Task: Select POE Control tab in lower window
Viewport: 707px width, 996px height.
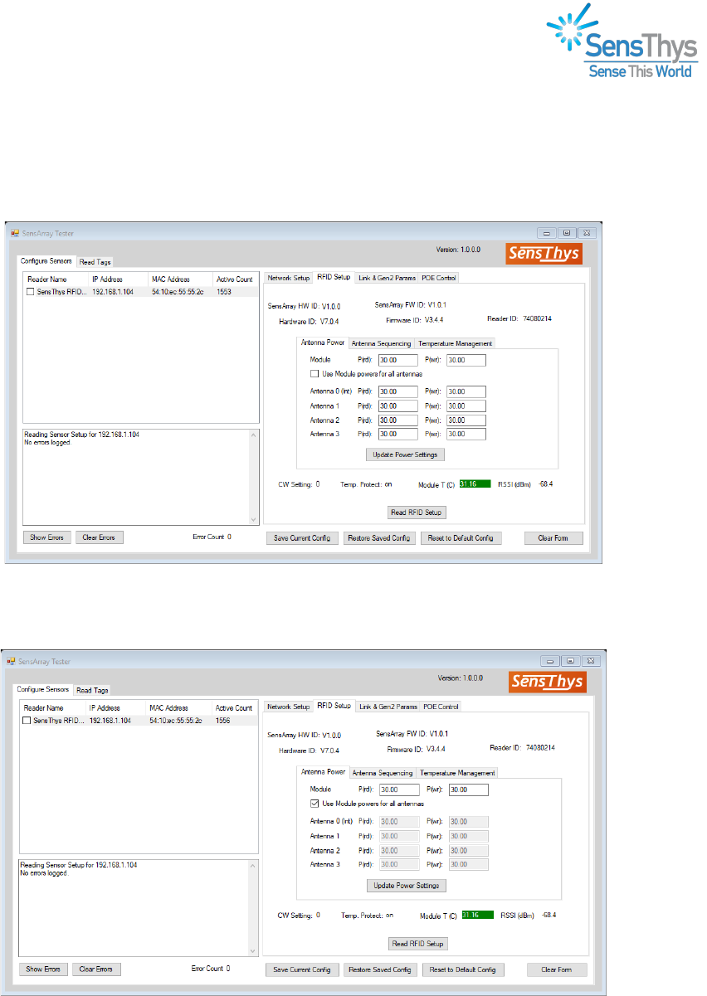Action: coord(441,707)
